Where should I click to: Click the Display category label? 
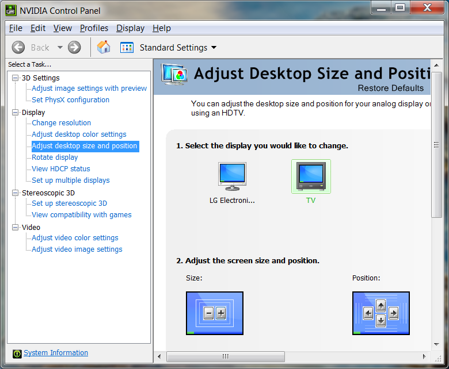coord(33,113)
